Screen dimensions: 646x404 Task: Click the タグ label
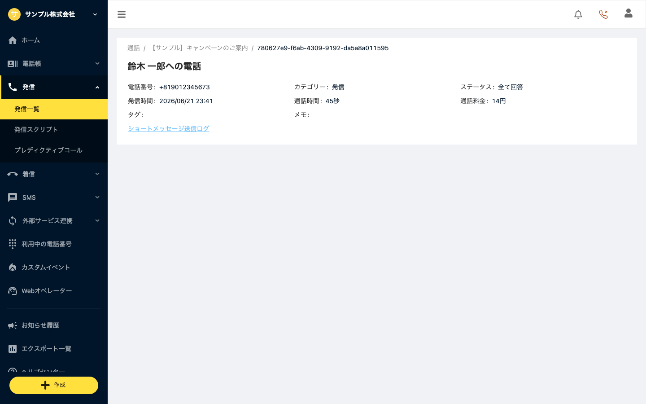coord(135,115)
